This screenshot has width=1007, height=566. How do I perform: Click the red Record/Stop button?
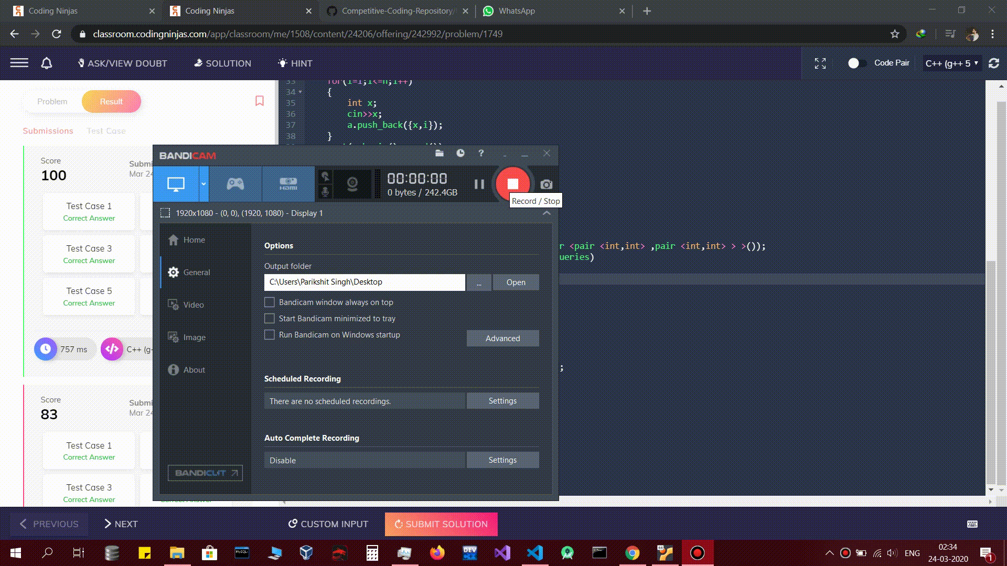(512, 184)
